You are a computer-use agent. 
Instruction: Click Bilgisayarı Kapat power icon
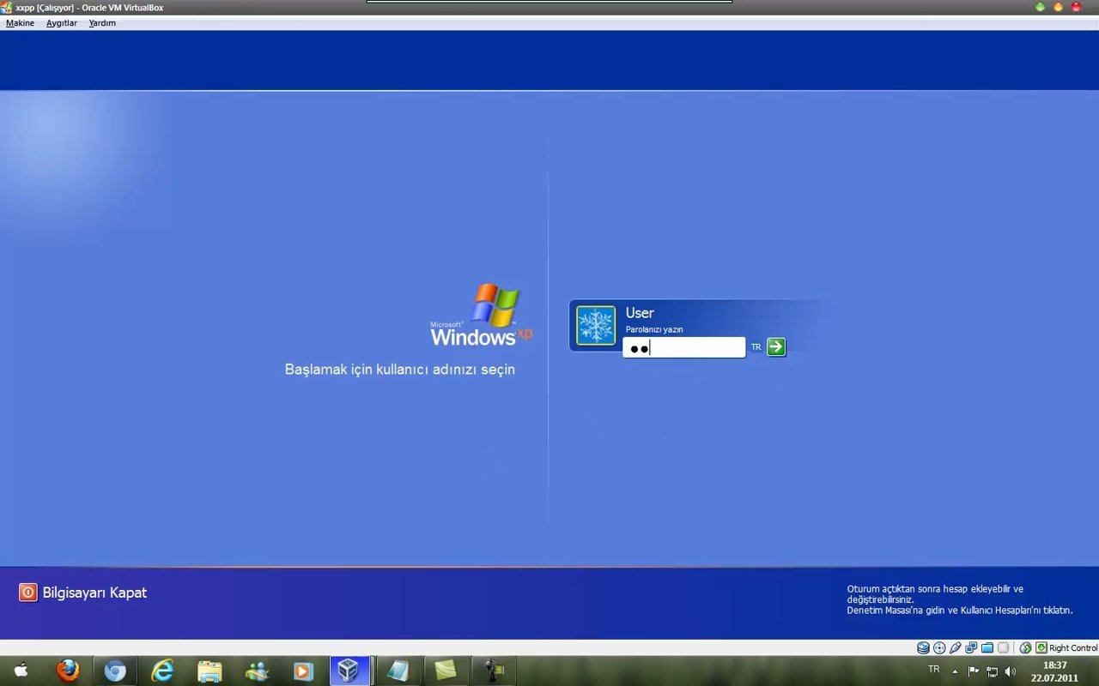(28, 593)
